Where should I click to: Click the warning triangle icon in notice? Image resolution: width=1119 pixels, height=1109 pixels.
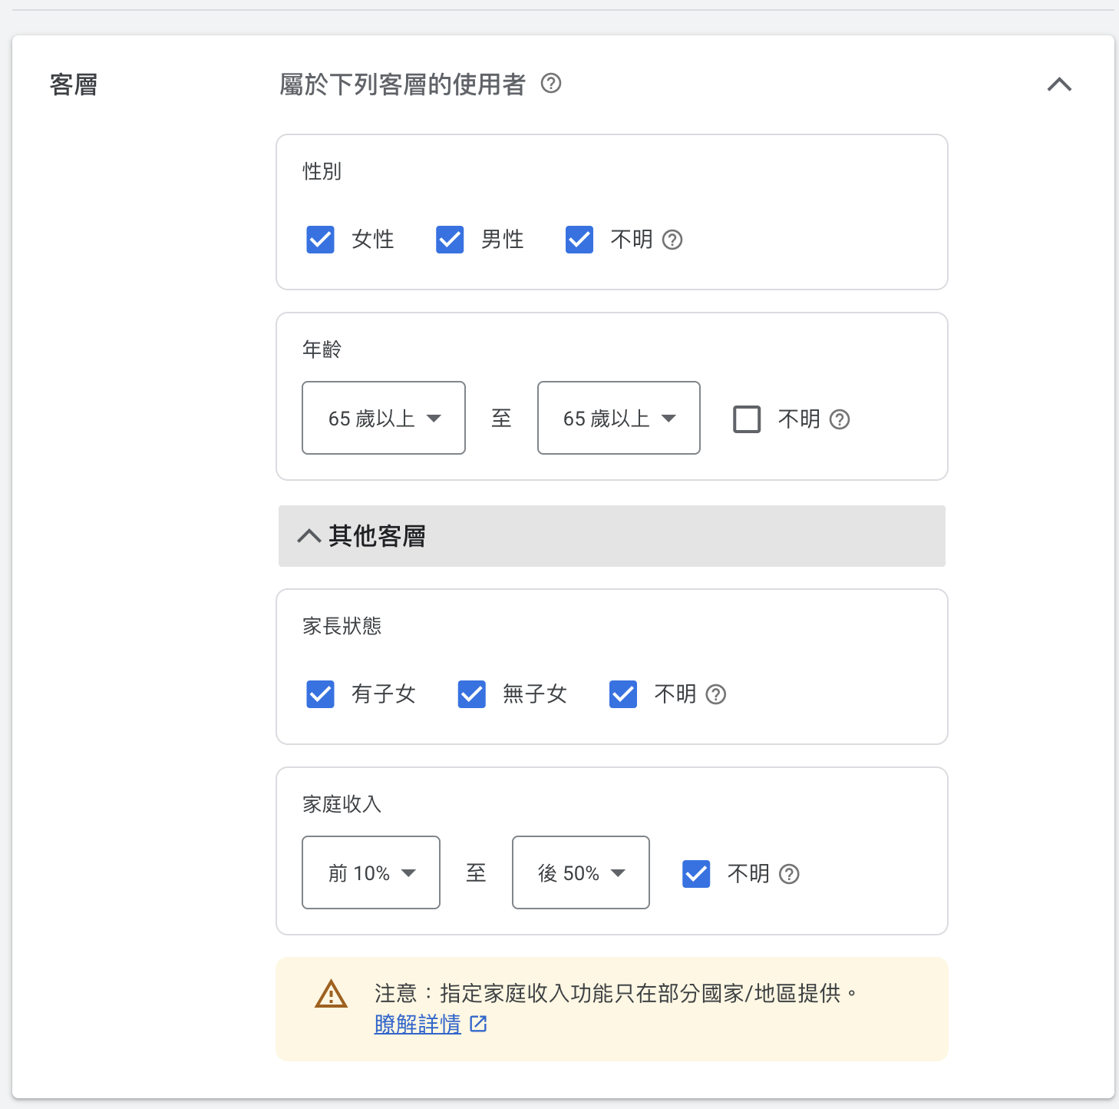[332, 994]
